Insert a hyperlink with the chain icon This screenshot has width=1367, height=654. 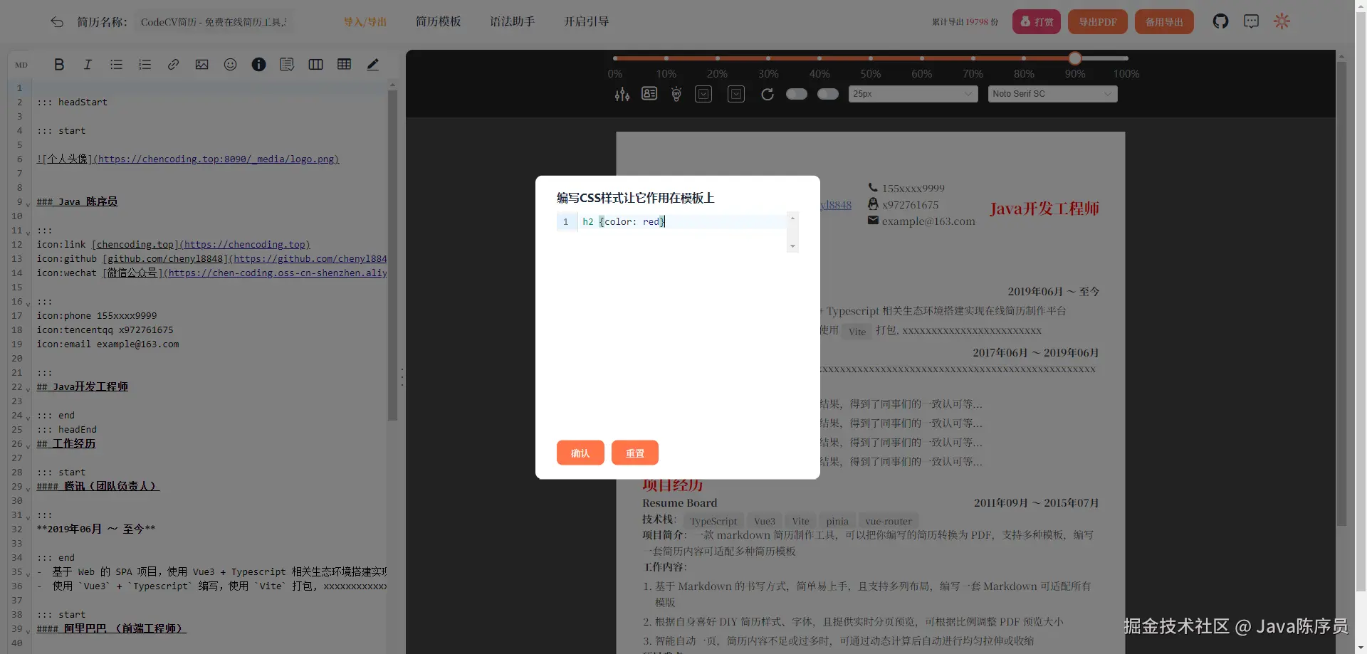point(173,65)
